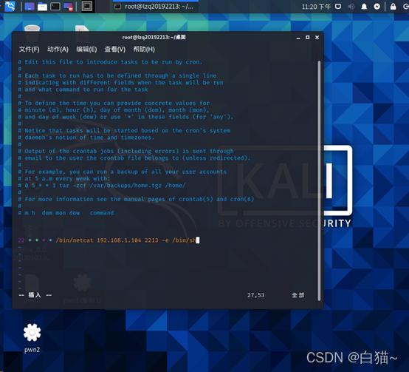Maximize the terminal window

(x=308, y=38)
